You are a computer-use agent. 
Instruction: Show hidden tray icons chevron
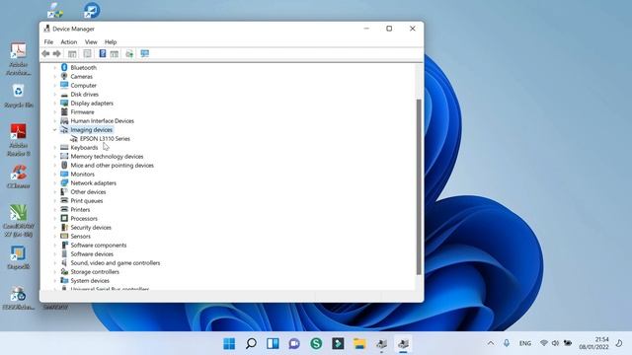coord(491,343)
